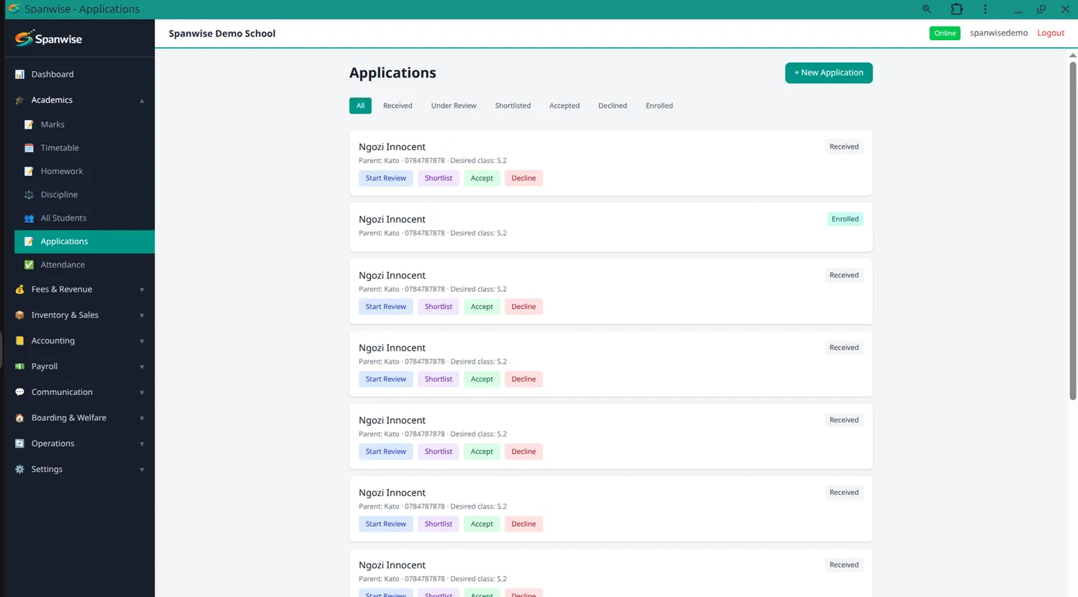Click the Received badge on the first card
Viewport: 1078px width, 597px height.
[844, 147]
